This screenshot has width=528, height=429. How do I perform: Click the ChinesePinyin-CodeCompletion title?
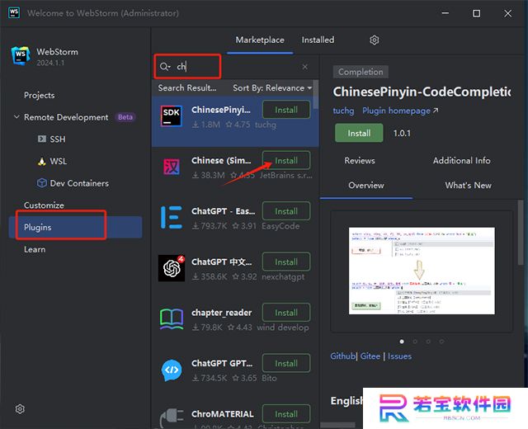422,92
